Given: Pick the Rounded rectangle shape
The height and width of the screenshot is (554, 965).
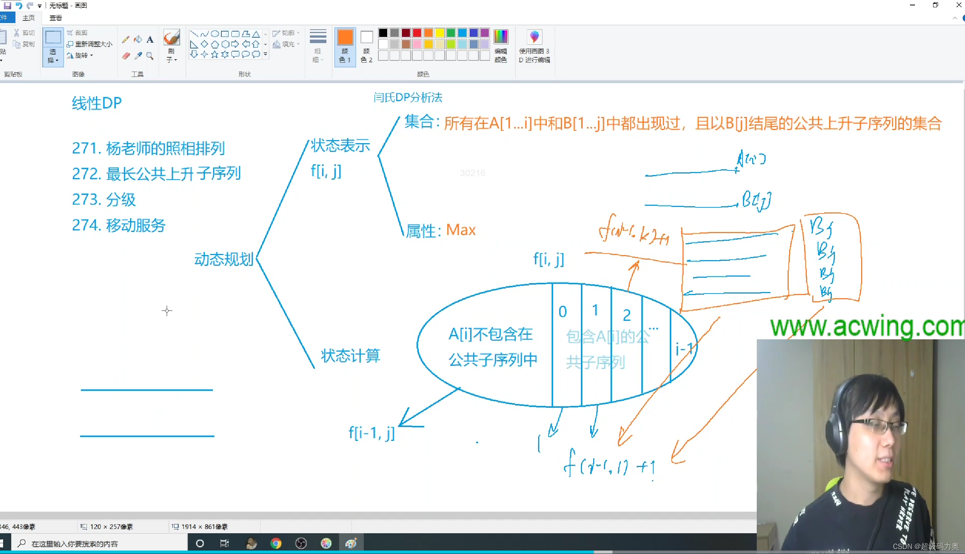Looking at the screenshot, I should 235,34.
